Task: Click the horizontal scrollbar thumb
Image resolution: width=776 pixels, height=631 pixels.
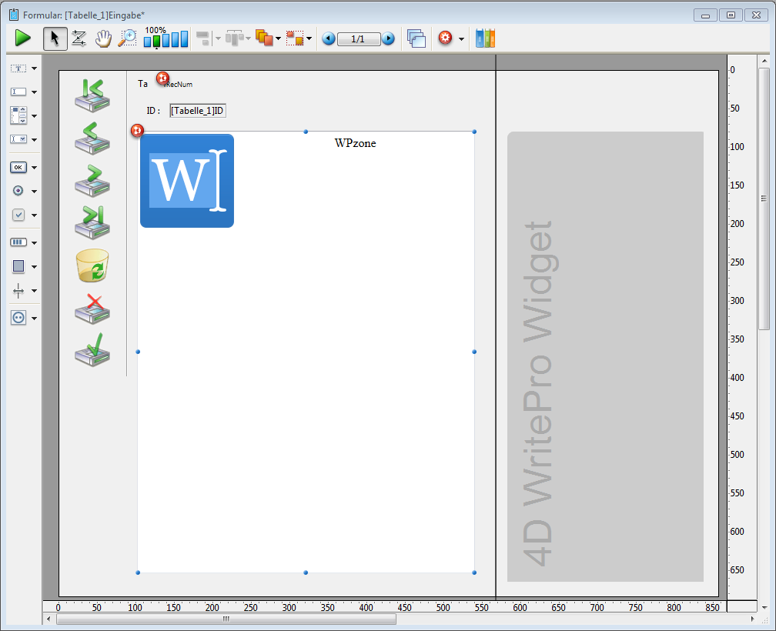Action: [x=226, y=619]
